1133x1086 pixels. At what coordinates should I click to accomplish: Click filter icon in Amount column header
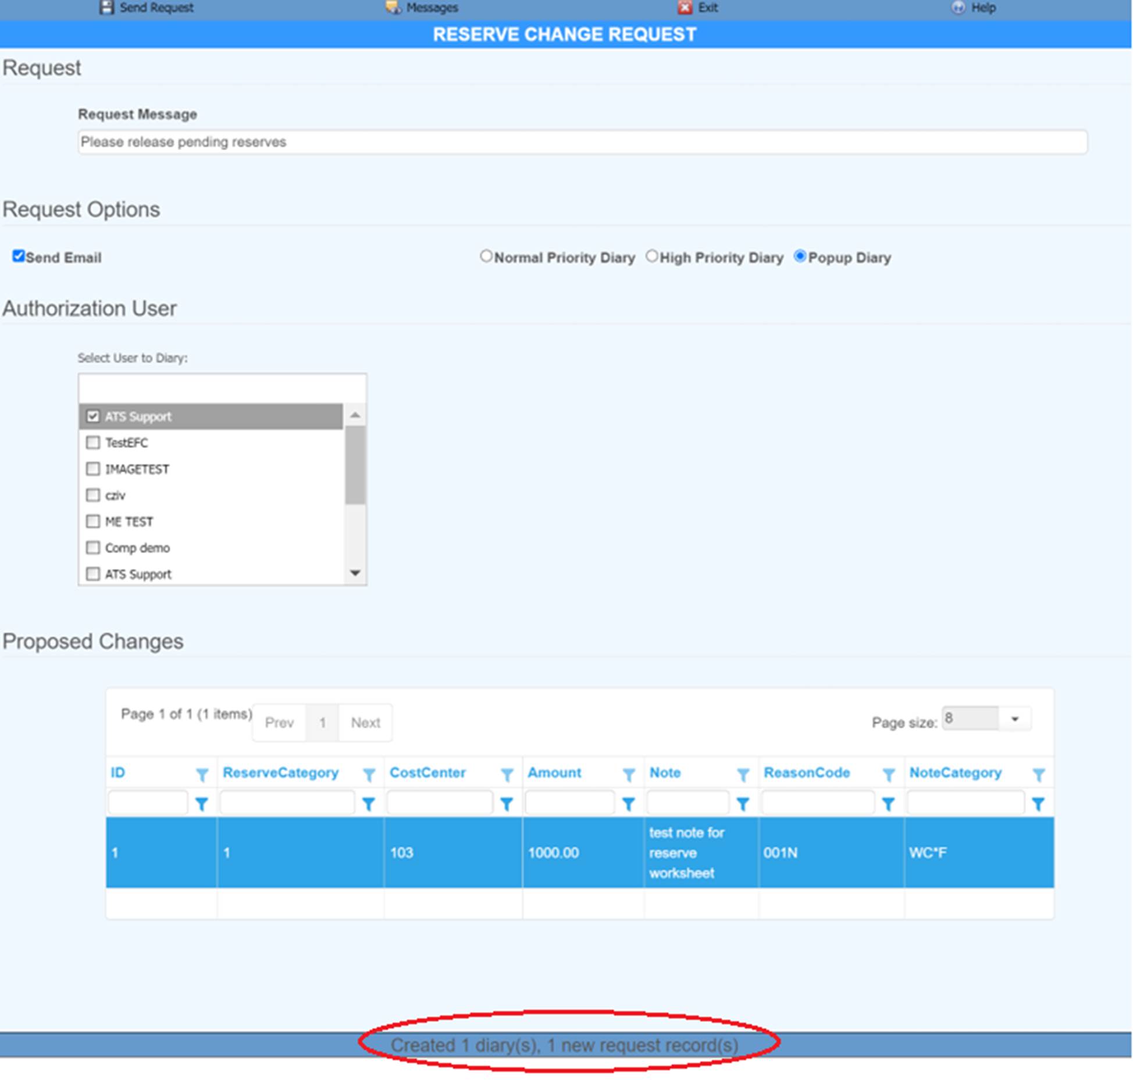click(628, 774)
